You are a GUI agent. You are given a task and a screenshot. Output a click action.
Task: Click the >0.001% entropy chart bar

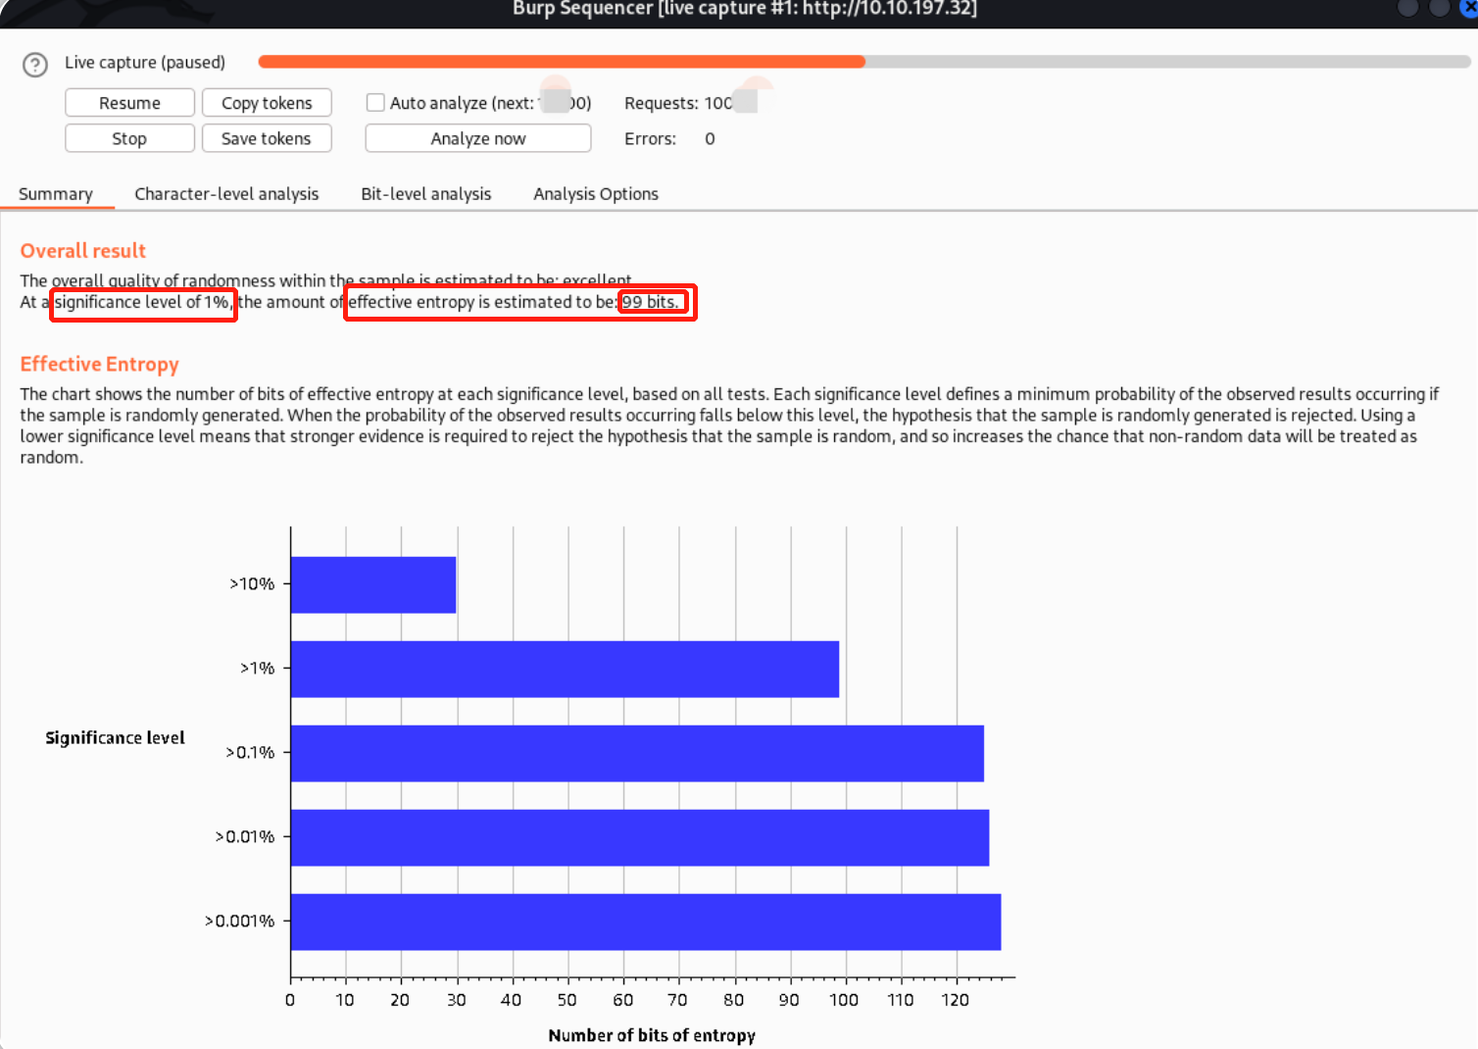point(645,923)
